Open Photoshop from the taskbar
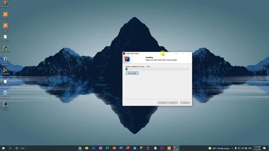Image resolution: width=269 pixels, height=151 pixels. click(x=93, y=148)
